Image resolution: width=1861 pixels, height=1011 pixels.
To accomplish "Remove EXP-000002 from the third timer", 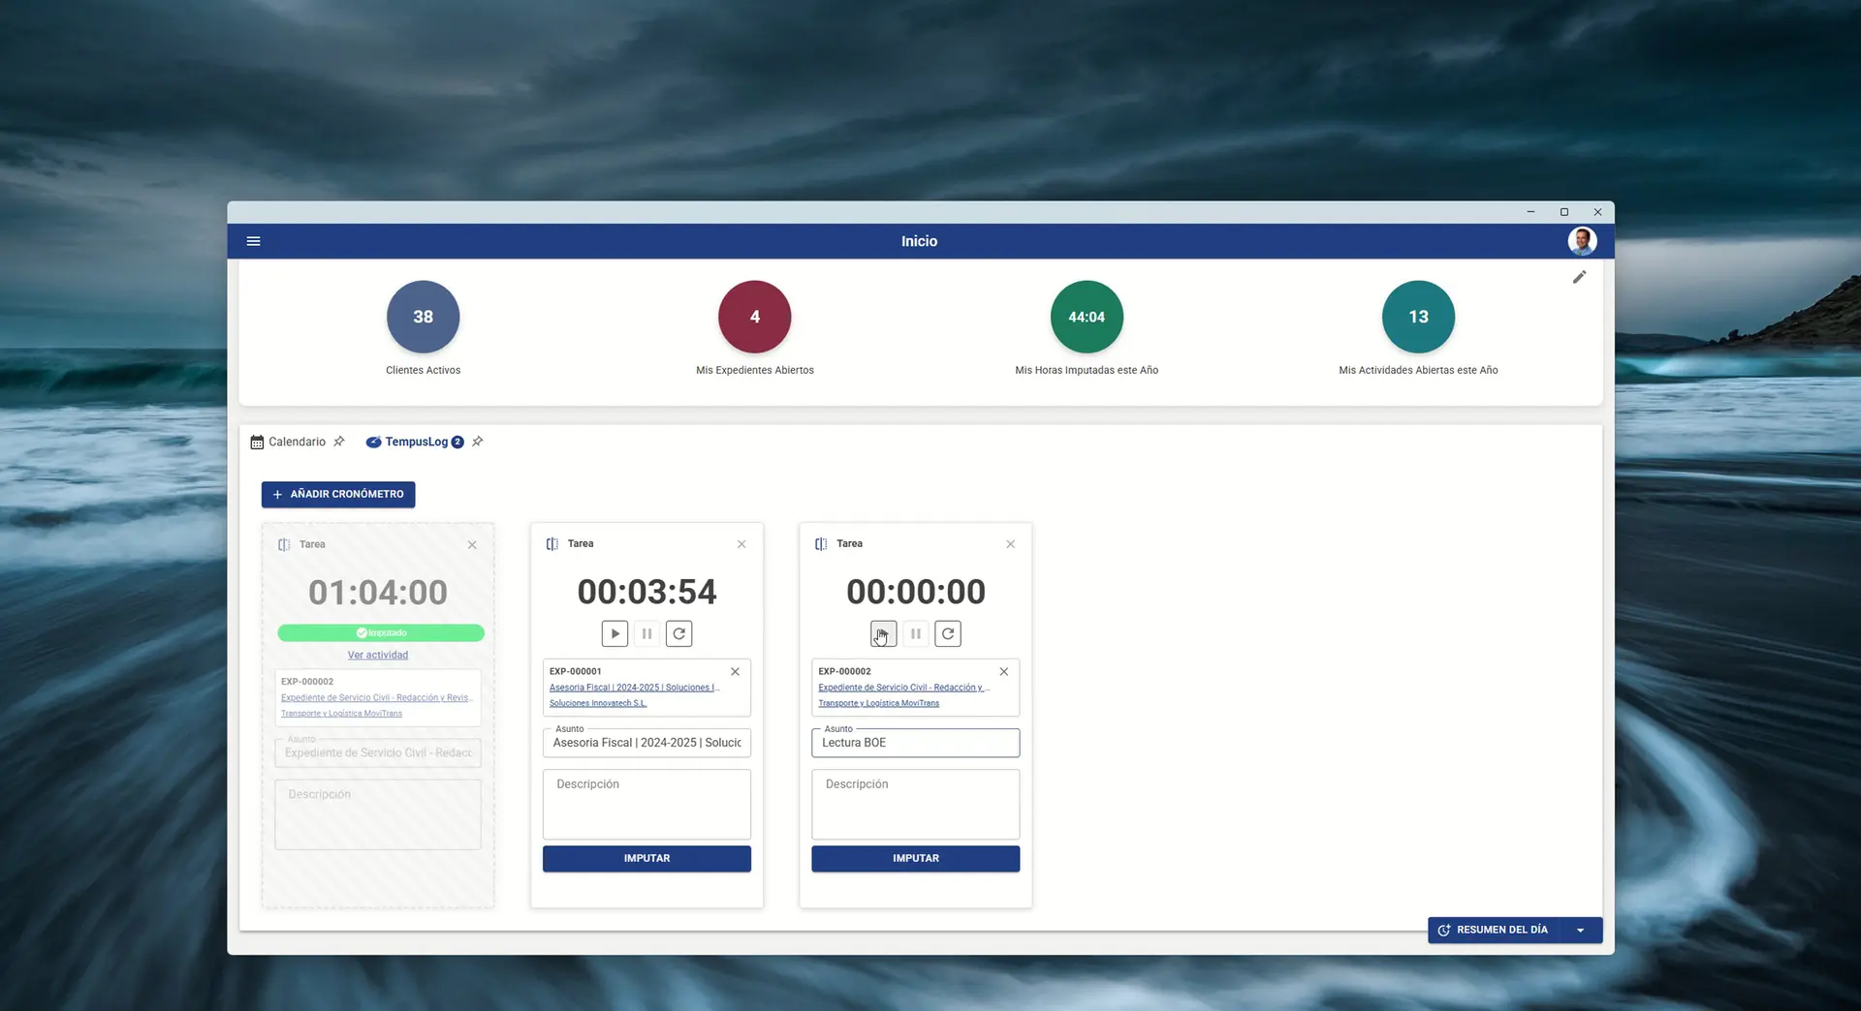I will coord(1004,672).
